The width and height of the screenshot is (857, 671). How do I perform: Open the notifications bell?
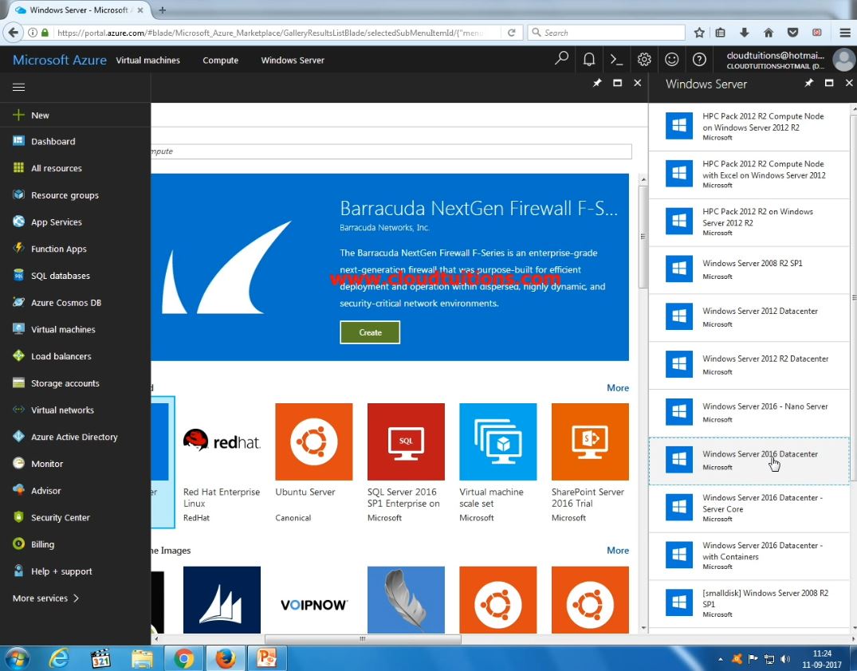[x=588, y=59]
